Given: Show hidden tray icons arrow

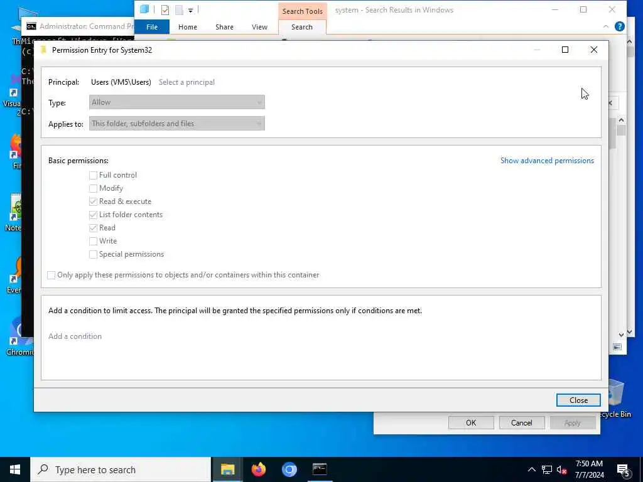Looking at the screenshot, I should click(531, 469).
